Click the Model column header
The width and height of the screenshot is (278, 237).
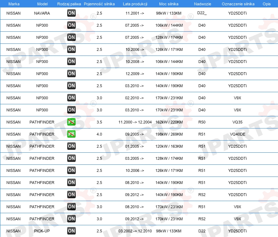(x=42, y=4)
